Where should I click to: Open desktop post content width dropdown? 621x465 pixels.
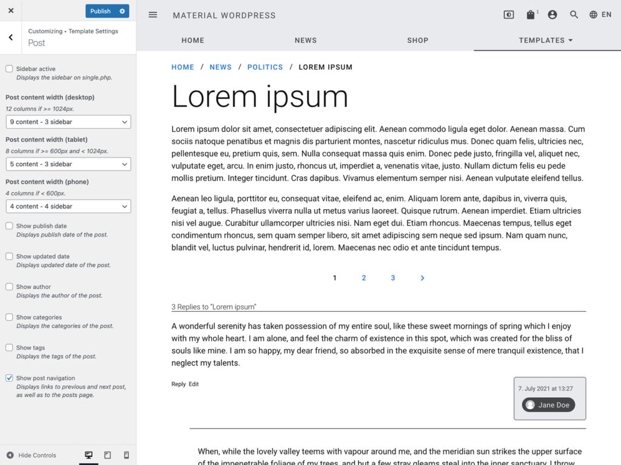(68, 122)
